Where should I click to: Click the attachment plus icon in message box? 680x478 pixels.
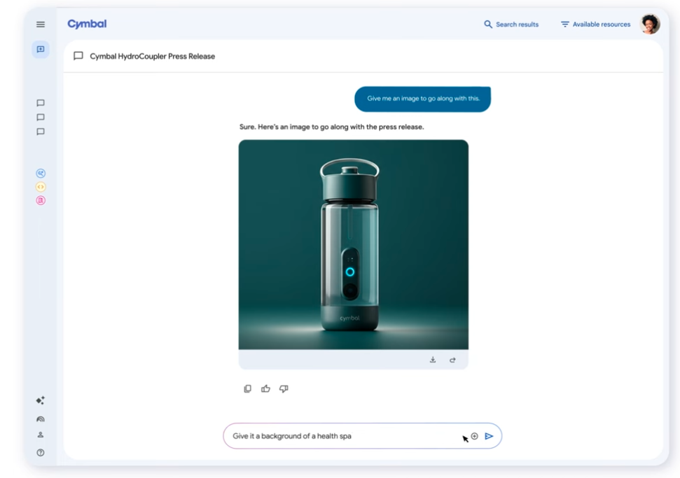pos(474,435)
